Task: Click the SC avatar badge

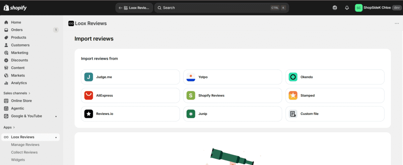Action: coord(359,8)
